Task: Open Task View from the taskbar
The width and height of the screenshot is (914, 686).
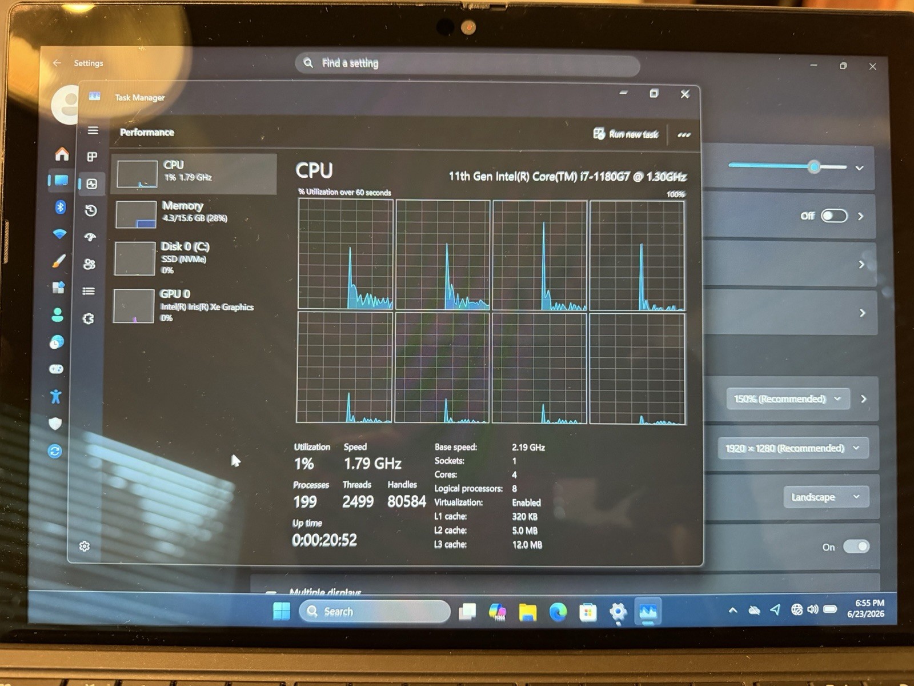Action: (467, 612)
